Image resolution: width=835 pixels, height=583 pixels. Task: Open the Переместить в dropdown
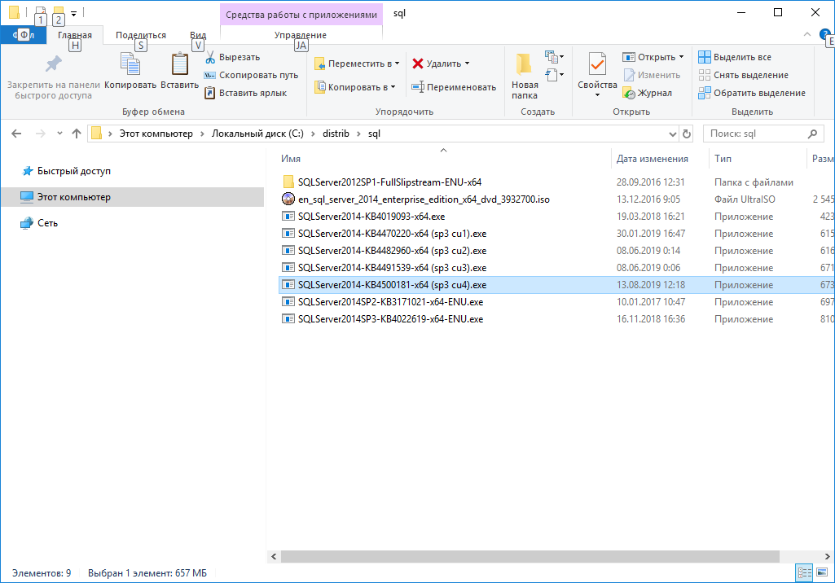pyautogui.click(x=357, y=64)
